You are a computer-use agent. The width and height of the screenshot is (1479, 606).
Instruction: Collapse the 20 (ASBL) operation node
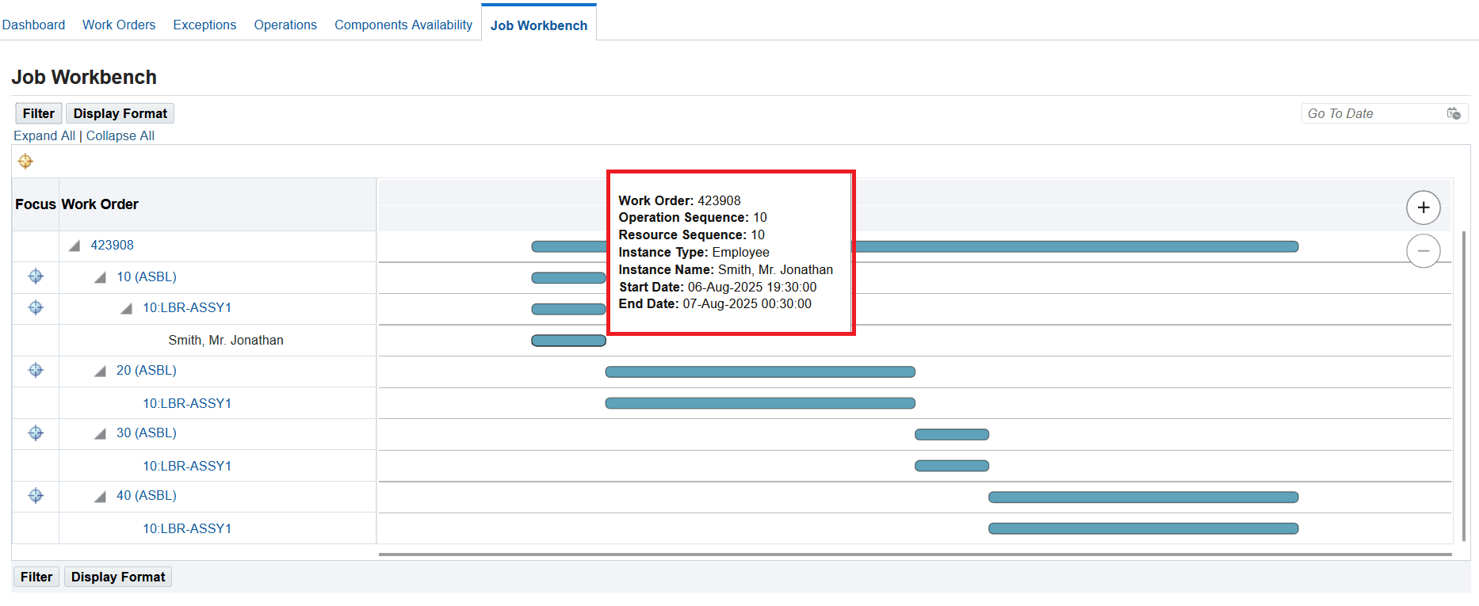point(100,371)
